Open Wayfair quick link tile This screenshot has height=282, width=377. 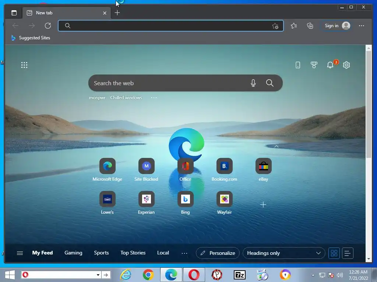click(224, 203)
